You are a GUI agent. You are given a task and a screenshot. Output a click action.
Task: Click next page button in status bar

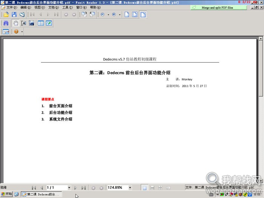coord(75,187)
